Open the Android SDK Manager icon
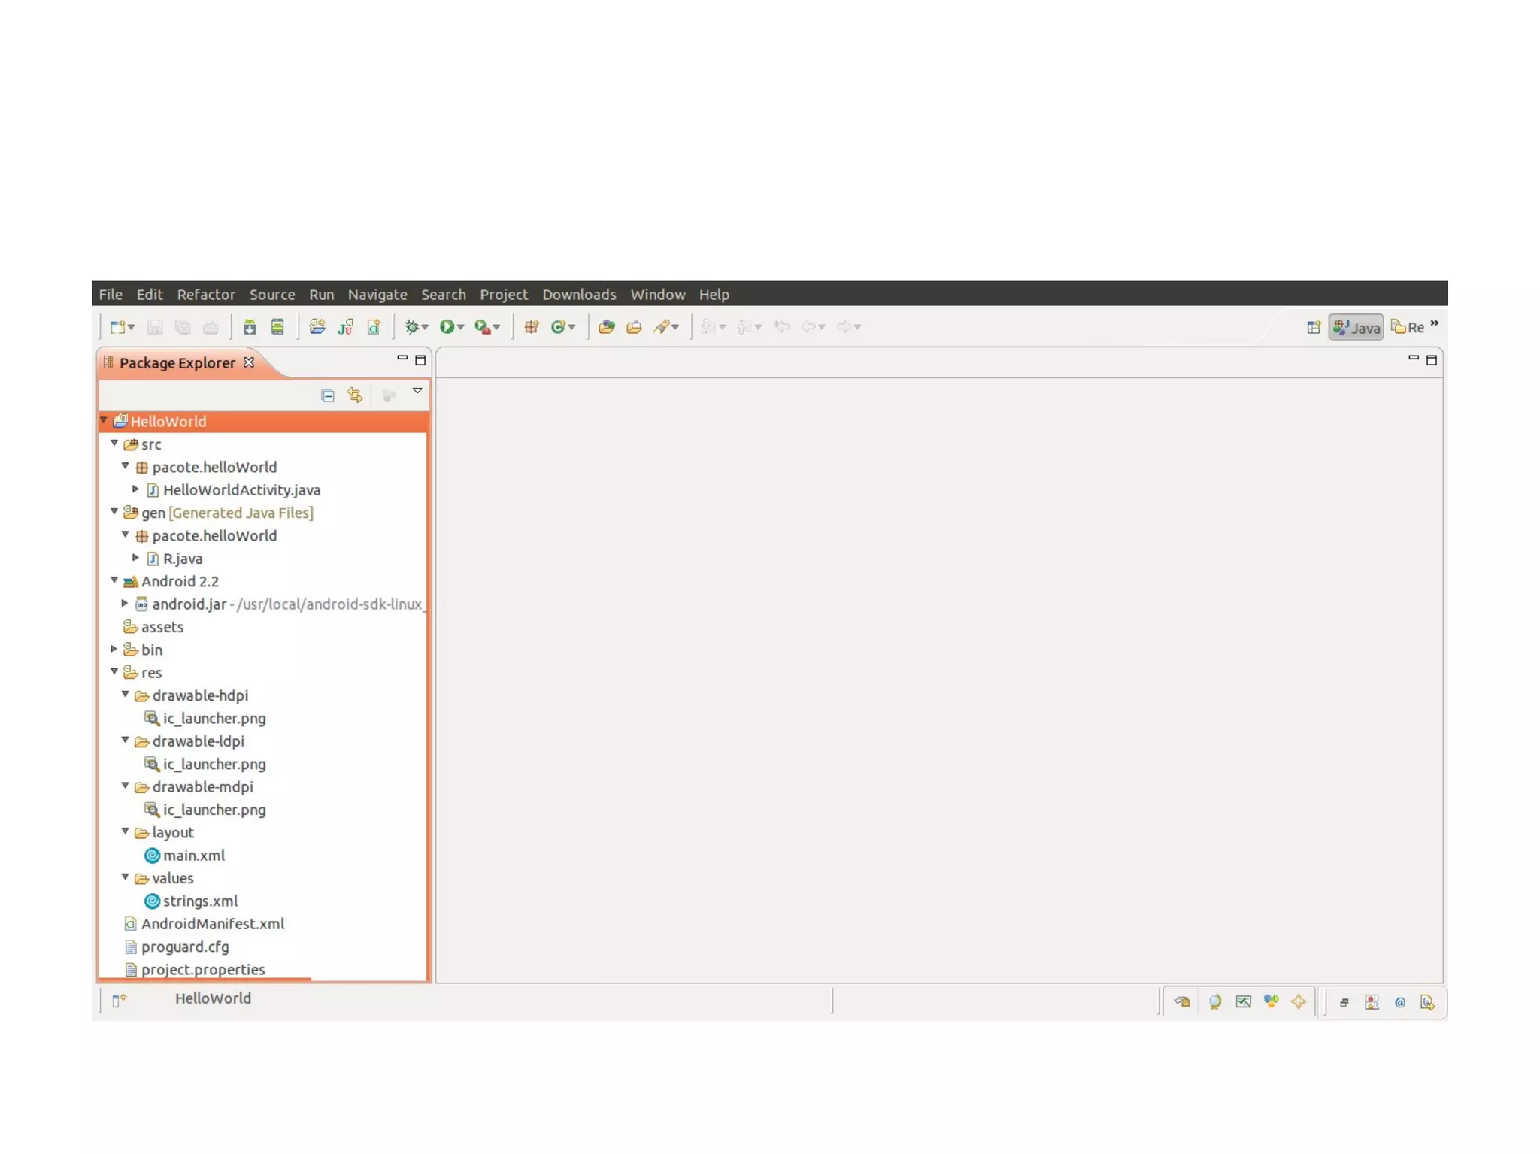 249,326
